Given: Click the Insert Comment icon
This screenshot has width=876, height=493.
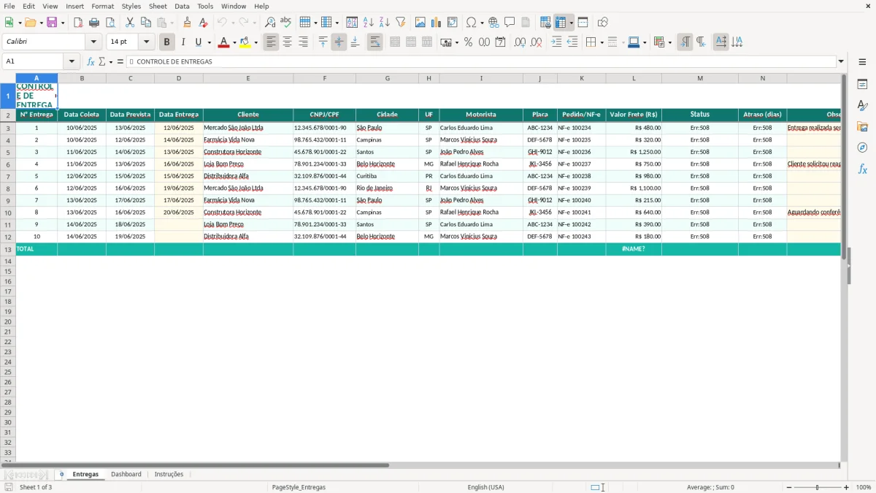Looking at the screenshot, I should click(510, 23).
